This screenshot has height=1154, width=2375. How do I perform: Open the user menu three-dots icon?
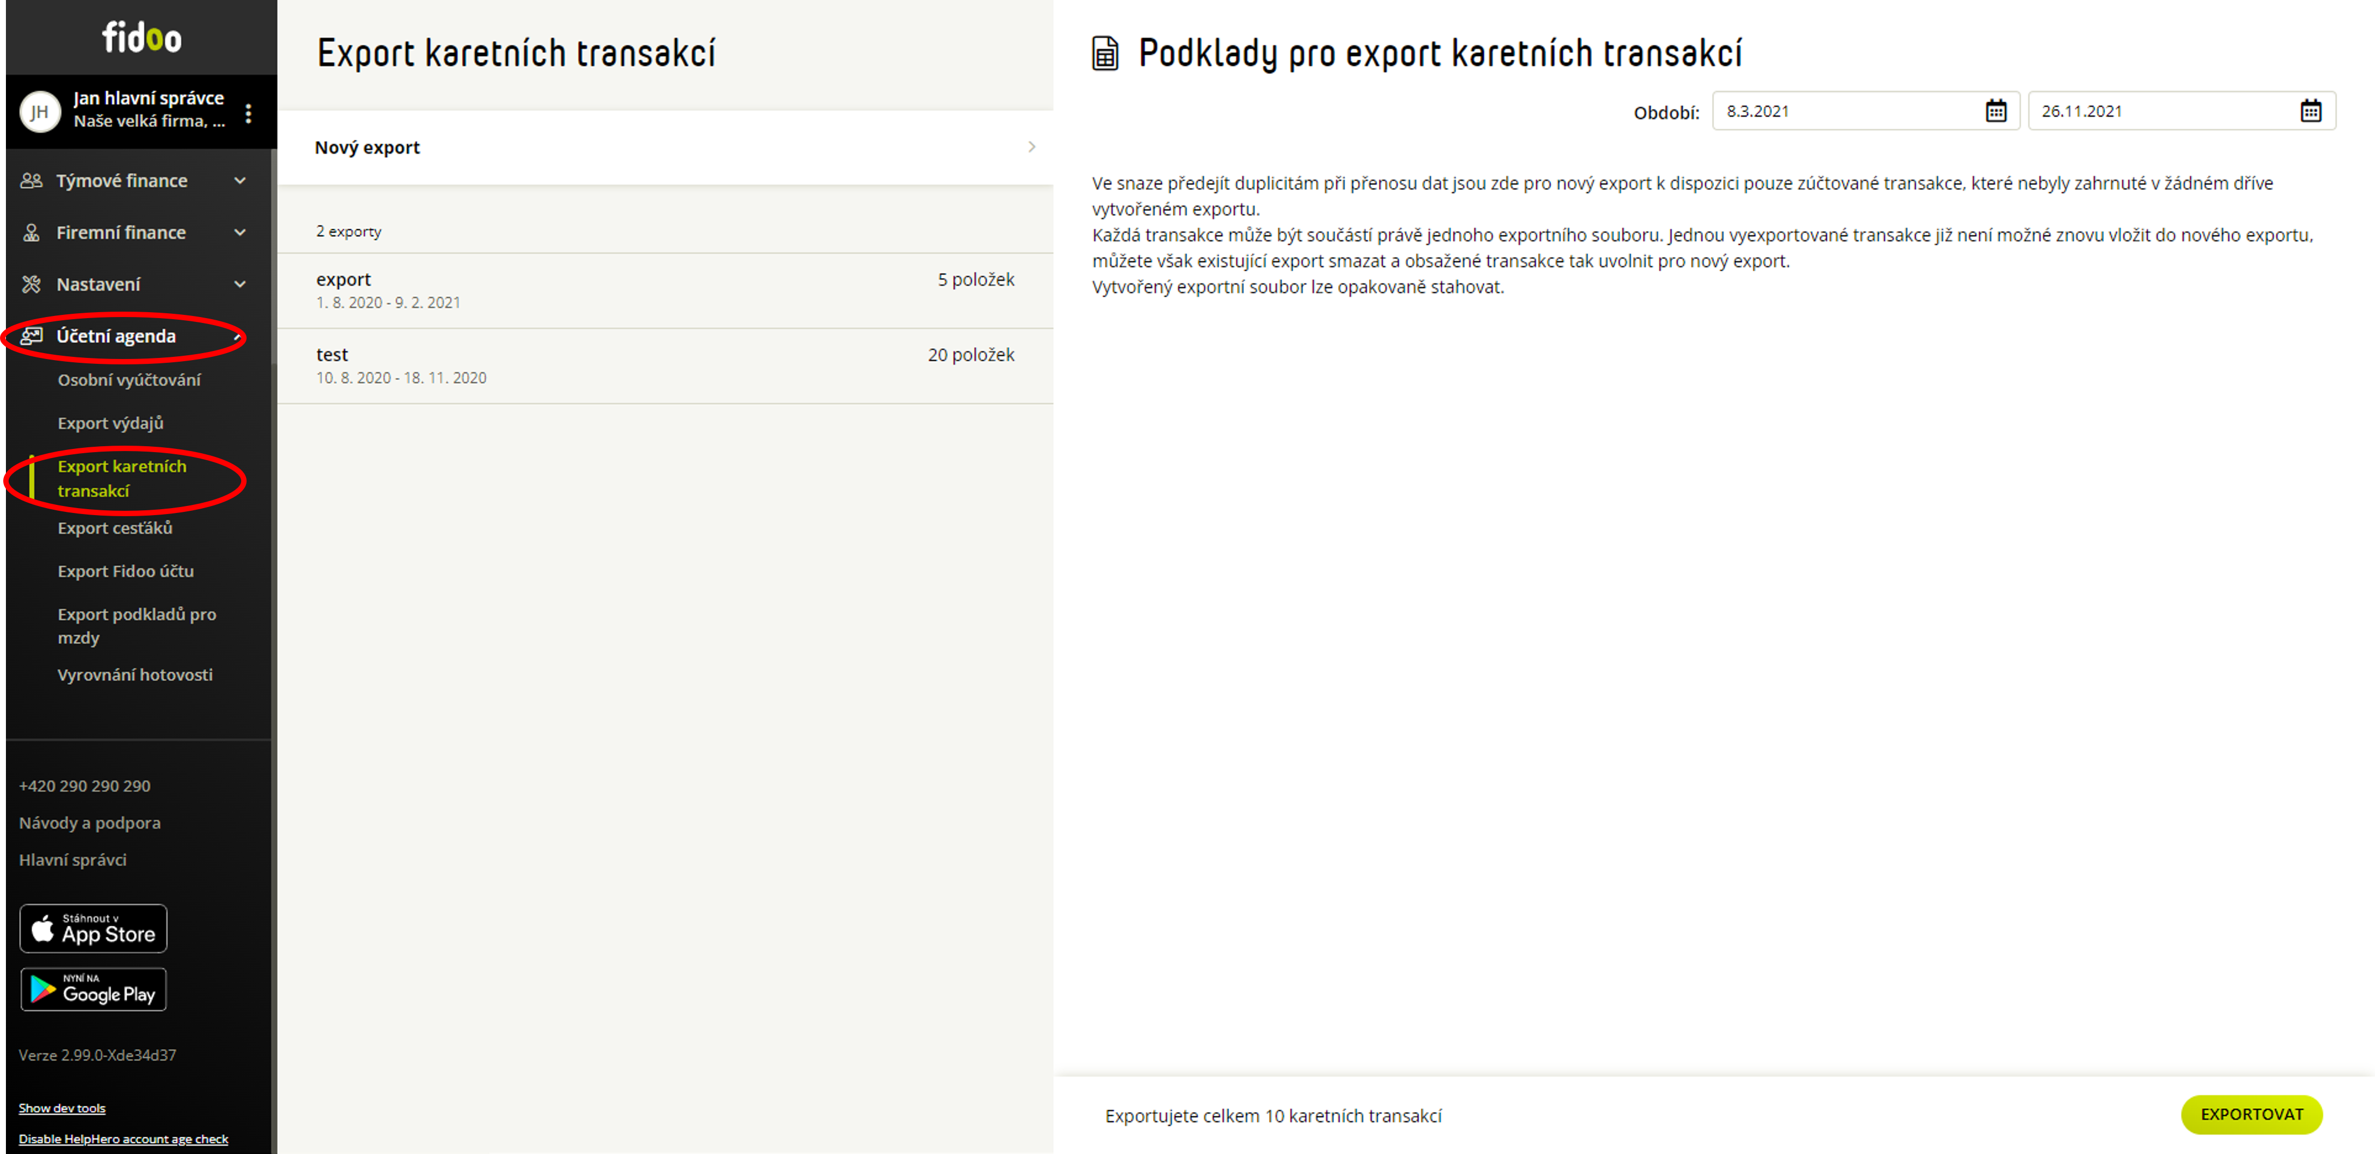[x=248, y=114]
